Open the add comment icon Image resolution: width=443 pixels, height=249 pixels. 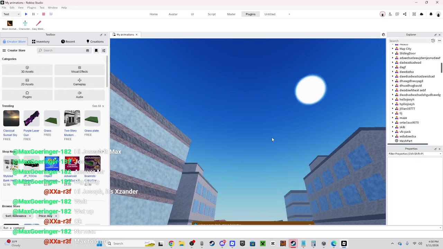397,14
